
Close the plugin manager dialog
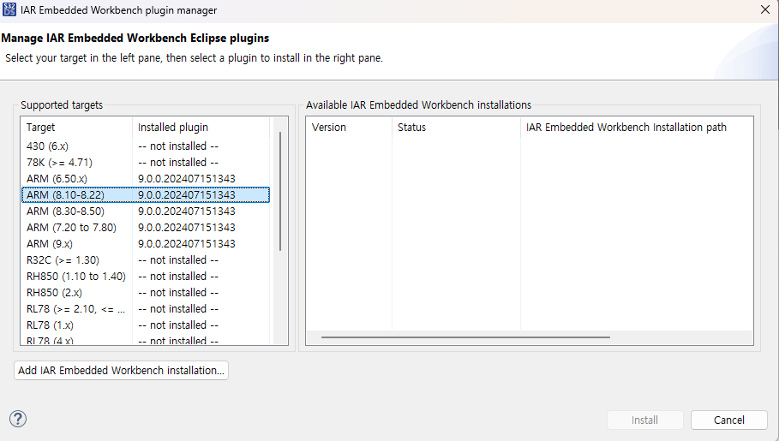coord(765,9)
